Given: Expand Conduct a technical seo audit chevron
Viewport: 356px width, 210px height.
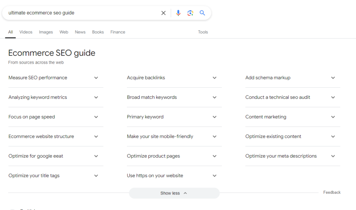Looking at the screenshot, I should (x=333, y=97).
